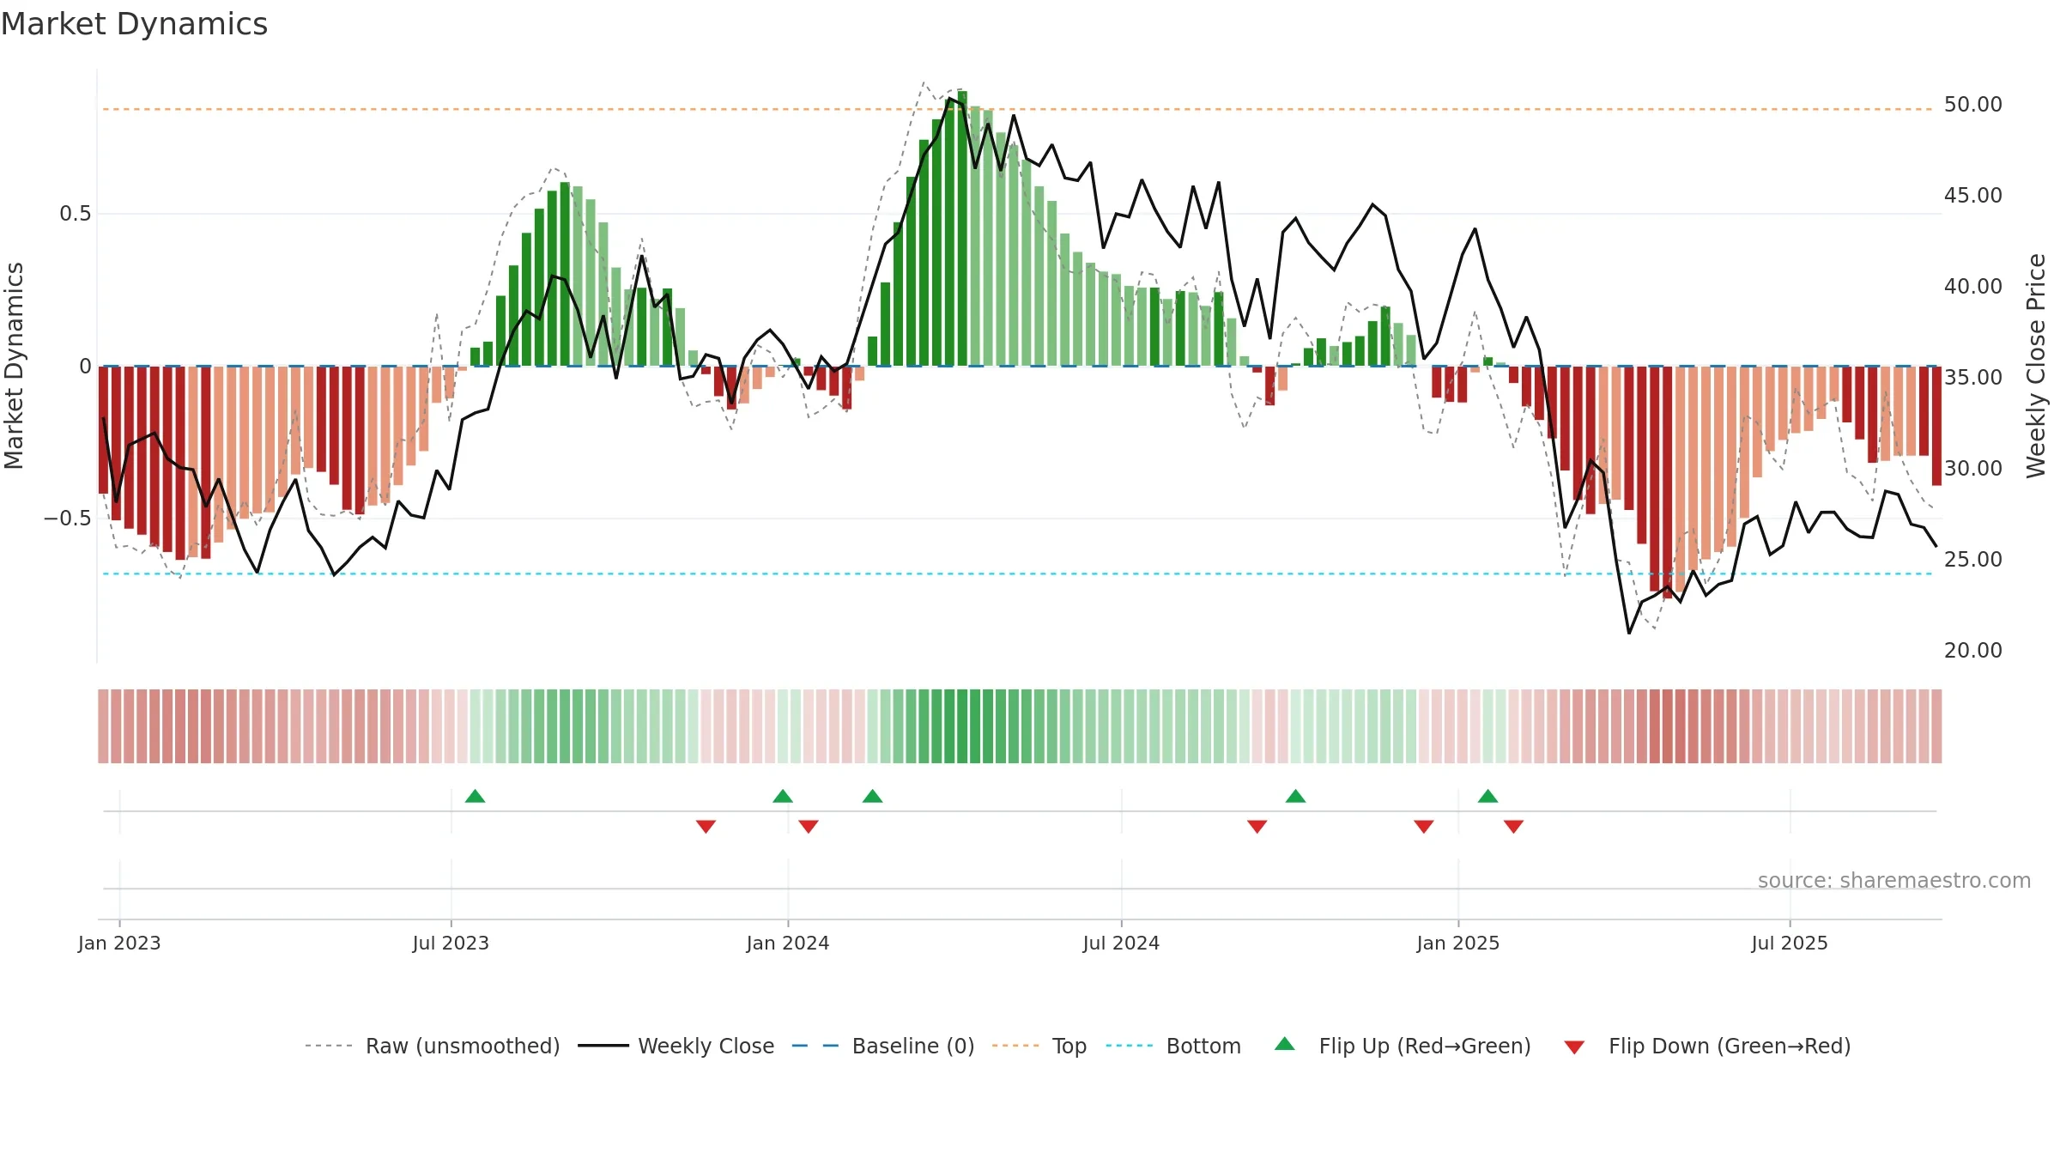The height and width of the screenshot is (1159, 2060).
Task: Click the Jul 2024 x-axis label
Action: click(1121, 943)
